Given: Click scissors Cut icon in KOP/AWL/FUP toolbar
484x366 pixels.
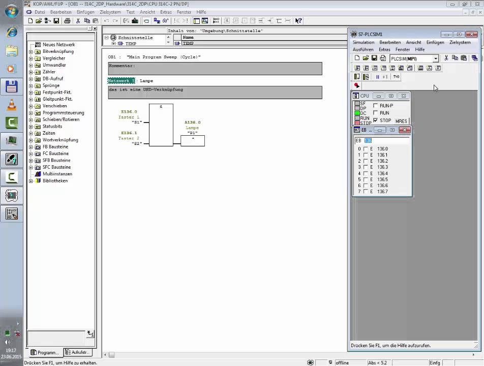Looking at the screenshot, I should click(x=78, y=21).
